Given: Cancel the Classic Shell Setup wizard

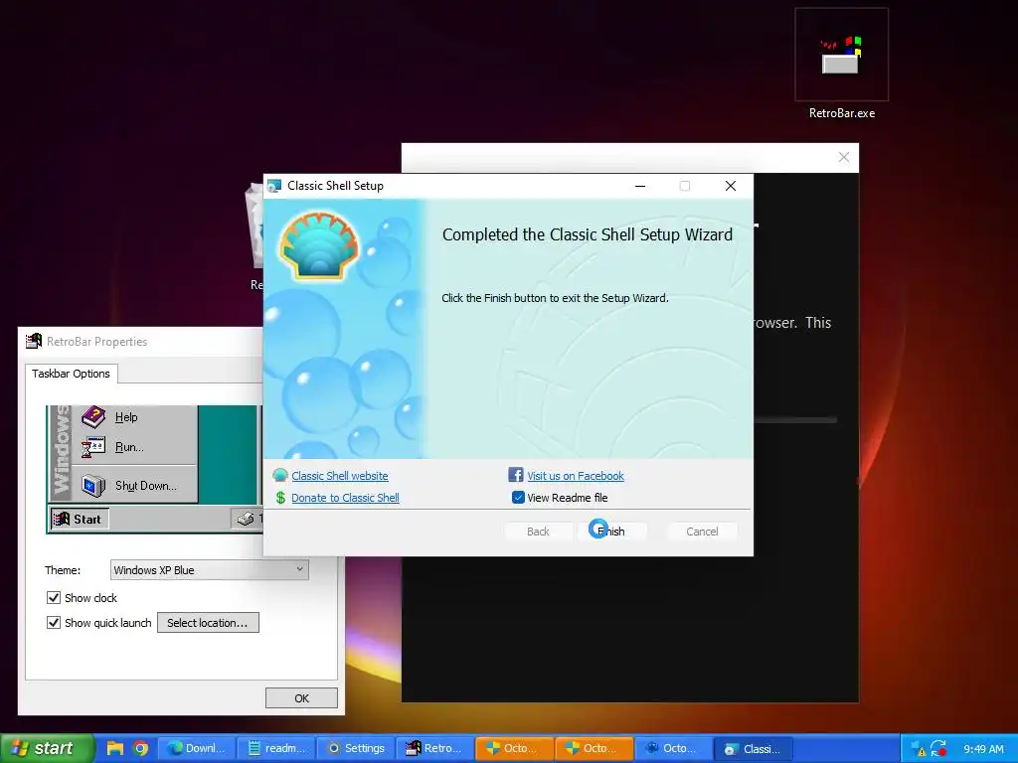Looking at the screenshot, I should point(702,532).
